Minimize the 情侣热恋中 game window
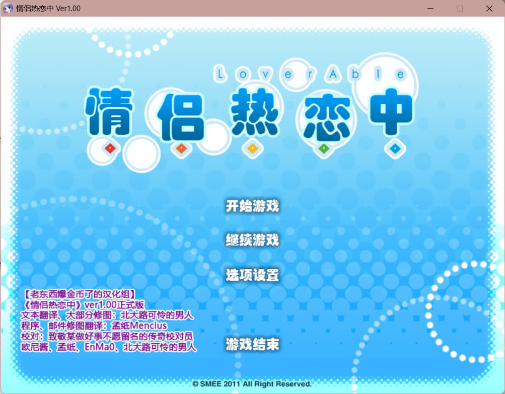Viewport: 505px width, 394px height. (430, 9)
